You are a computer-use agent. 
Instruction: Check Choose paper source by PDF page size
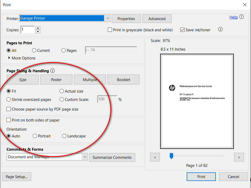(8, 109)
